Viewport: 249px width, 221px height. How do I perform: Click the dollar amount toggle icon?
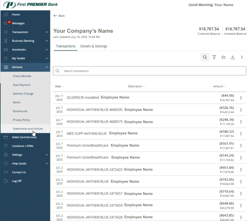(x=223, y=57)
